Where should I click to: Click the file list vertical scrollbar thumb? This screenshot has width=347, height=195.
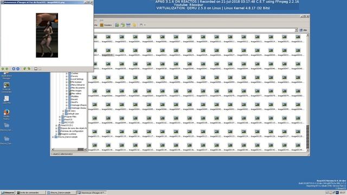pos(307,137)
